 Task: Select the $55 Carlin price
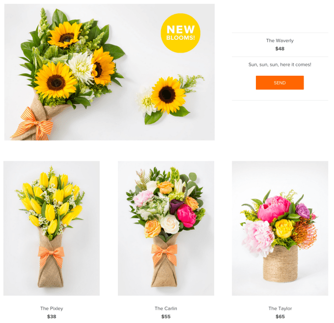166,317
